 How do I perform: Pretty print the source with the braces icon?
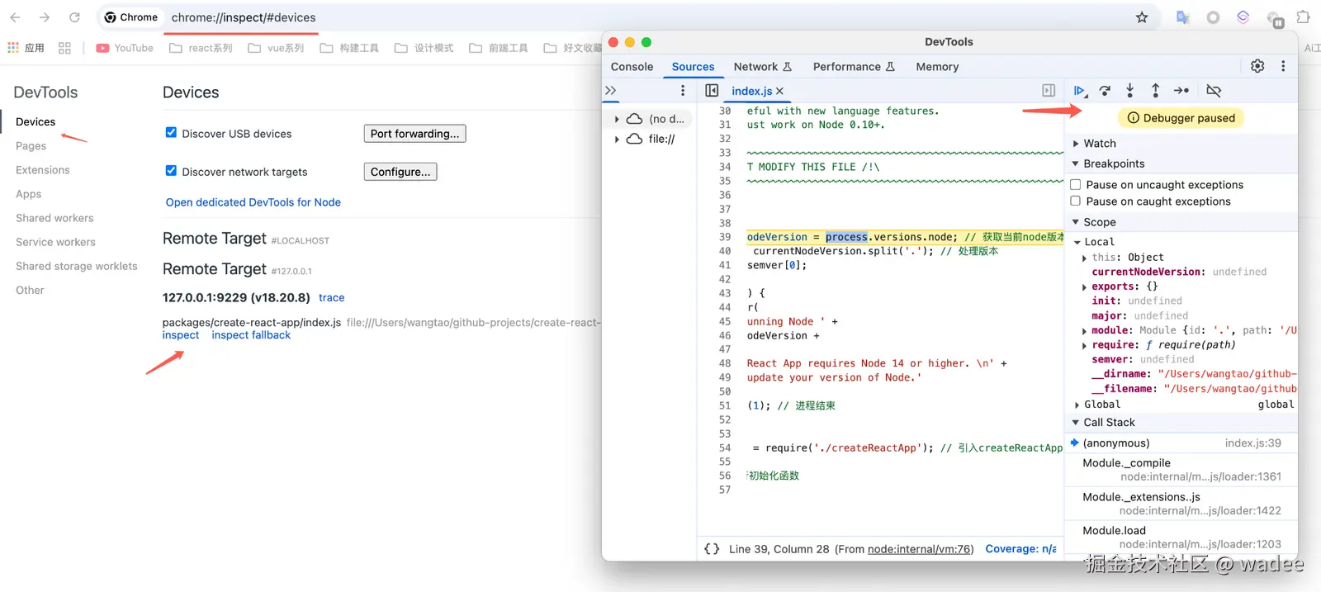712,548
